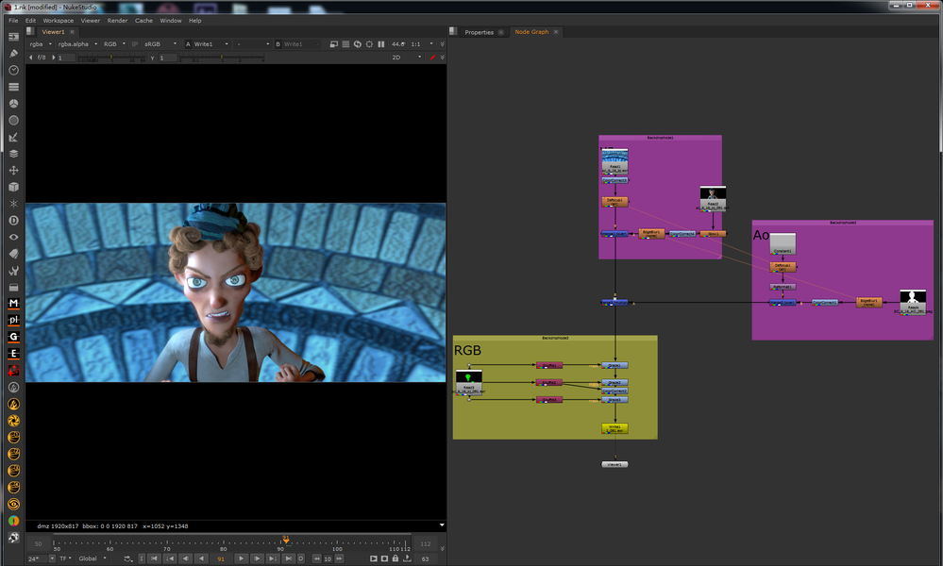Screen dimensions: 943x566
Task: Open the E plugin toolbar icon
Action: (x=13, y=354)
